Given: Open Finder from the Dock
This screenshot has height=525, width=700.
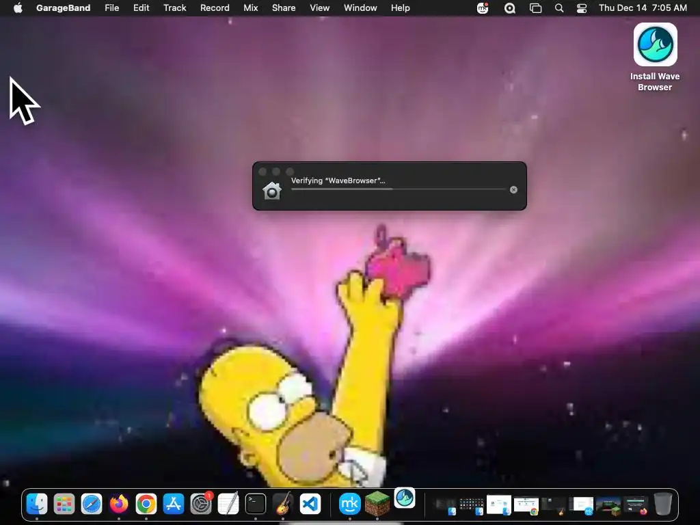Looking at the screenshot, I should 37,504.
